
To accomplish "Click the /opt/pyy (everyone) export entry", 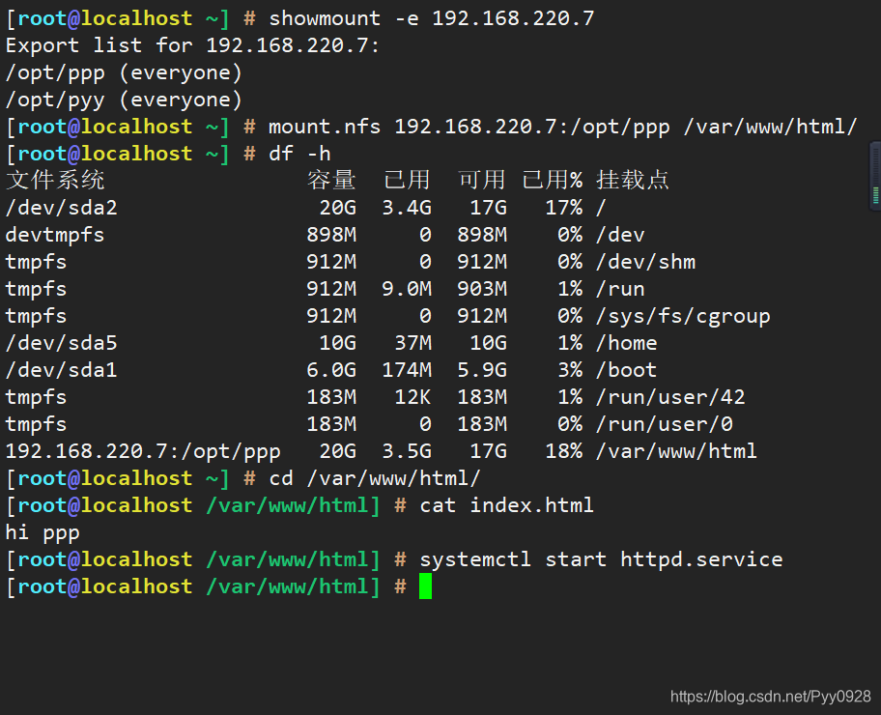I will coord(124,100).
